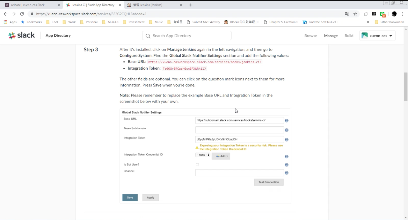Image resolution: width=408 pixels, height=220 pixels.
Task: Open the Apps grid shortcut
Action: point(10,22)
